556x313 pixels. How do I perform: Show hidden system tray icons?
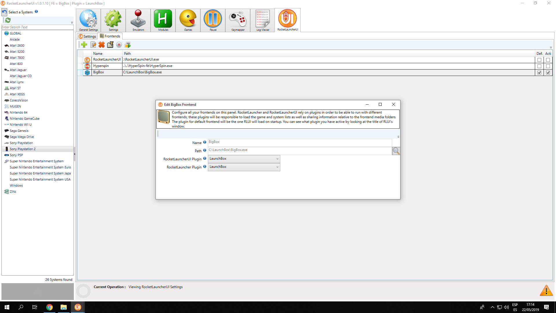[x=492, y=307]
